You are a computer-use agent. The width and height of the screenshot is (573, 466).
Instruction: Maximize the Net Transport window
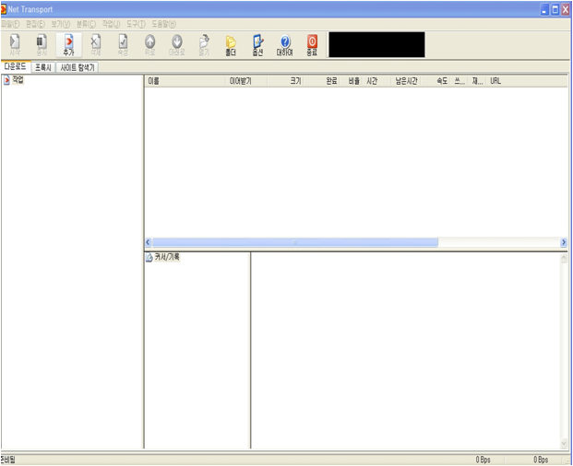tap(555, 10)
